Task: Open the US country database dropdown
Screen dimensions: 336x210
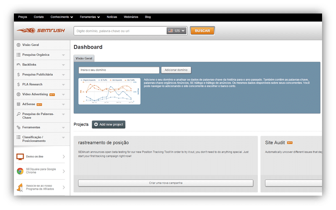Action: (176, 31)
